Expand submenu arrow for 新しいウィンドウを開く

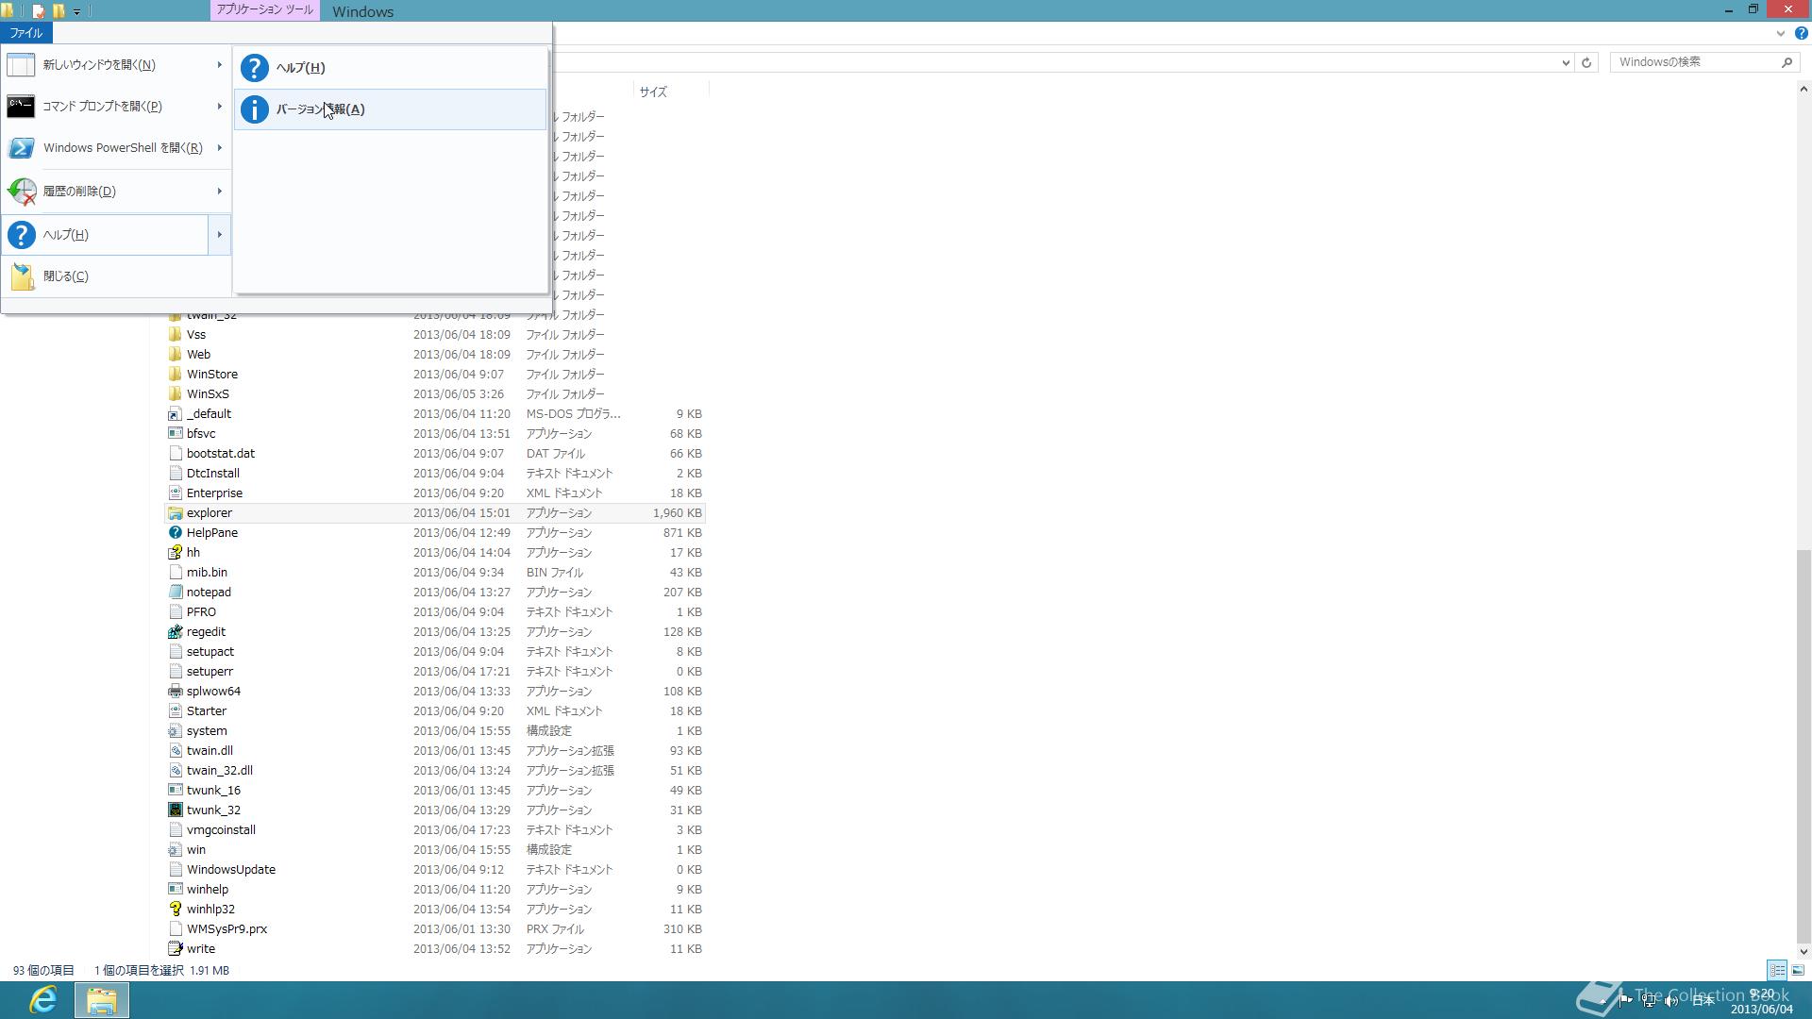pyautogui.click(x=219, y=65)
